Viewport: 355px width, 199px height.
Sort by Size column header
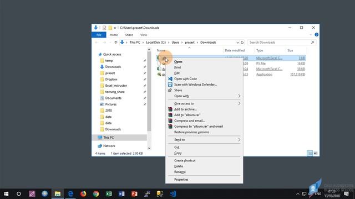(290, 50)
